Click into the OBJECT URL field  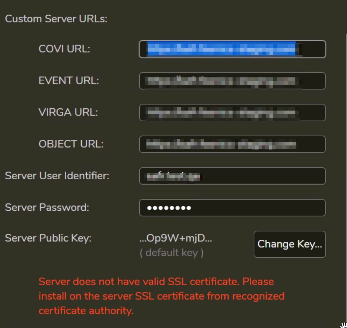(x=232, y=144)
